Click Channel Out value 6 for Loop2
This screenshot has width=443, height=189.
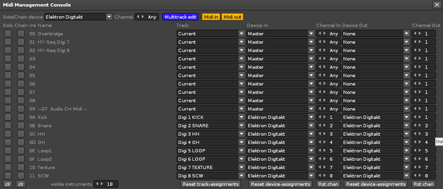pos(426,159)
